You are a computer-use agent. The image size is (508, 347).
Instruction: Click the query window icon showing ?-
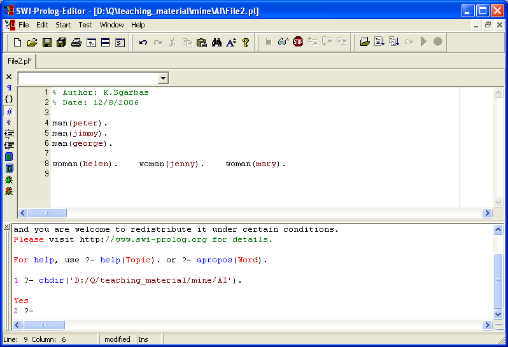tap(91, 43)
